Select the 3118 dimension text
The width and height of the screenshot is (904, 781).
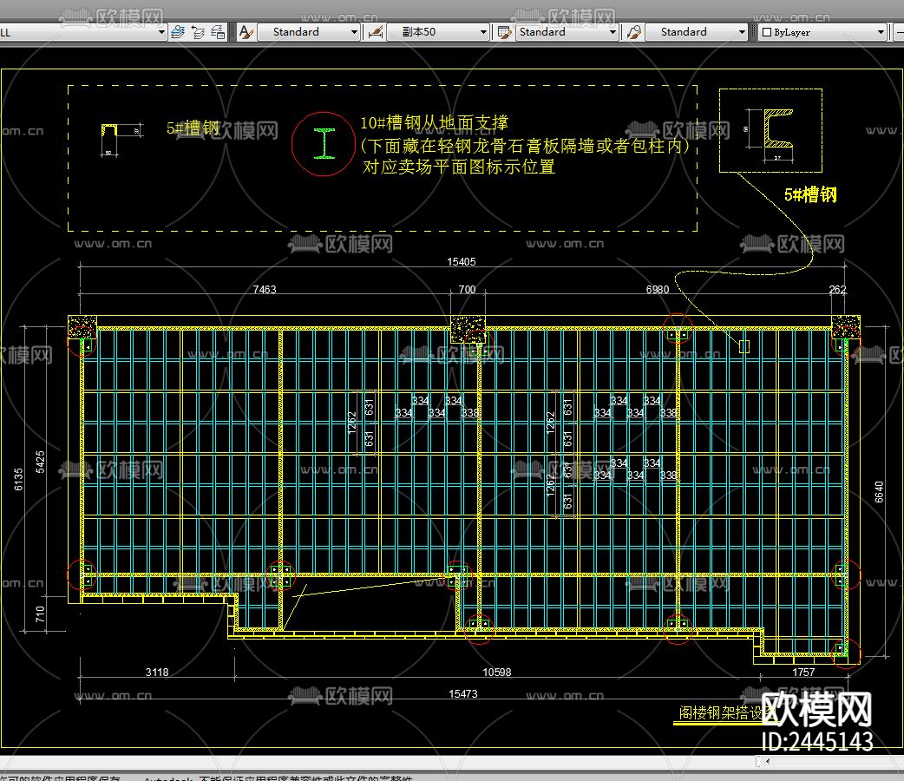157,672
